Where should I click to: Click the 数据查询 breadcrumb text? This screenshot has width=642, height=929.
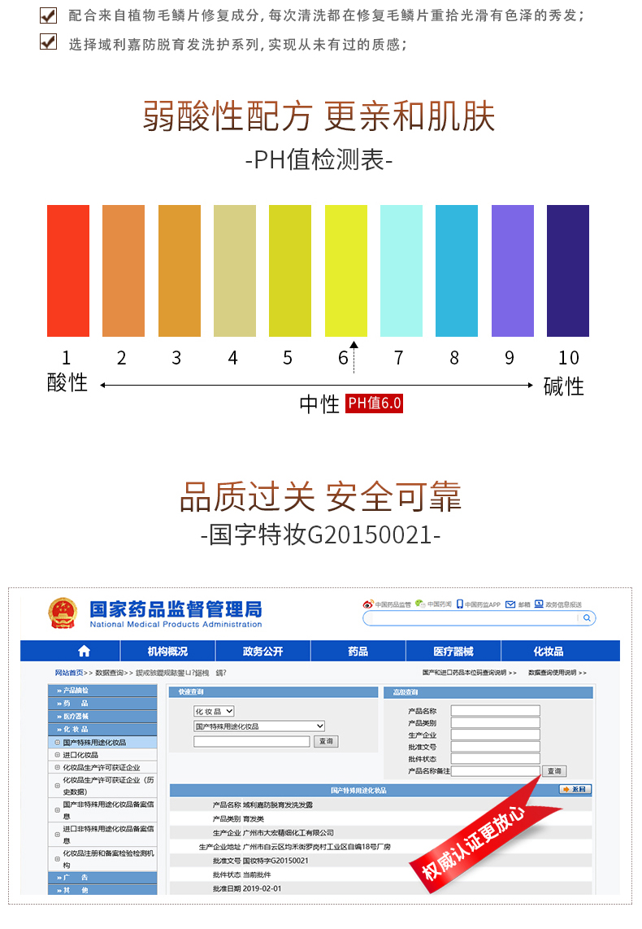coord(110,673)
